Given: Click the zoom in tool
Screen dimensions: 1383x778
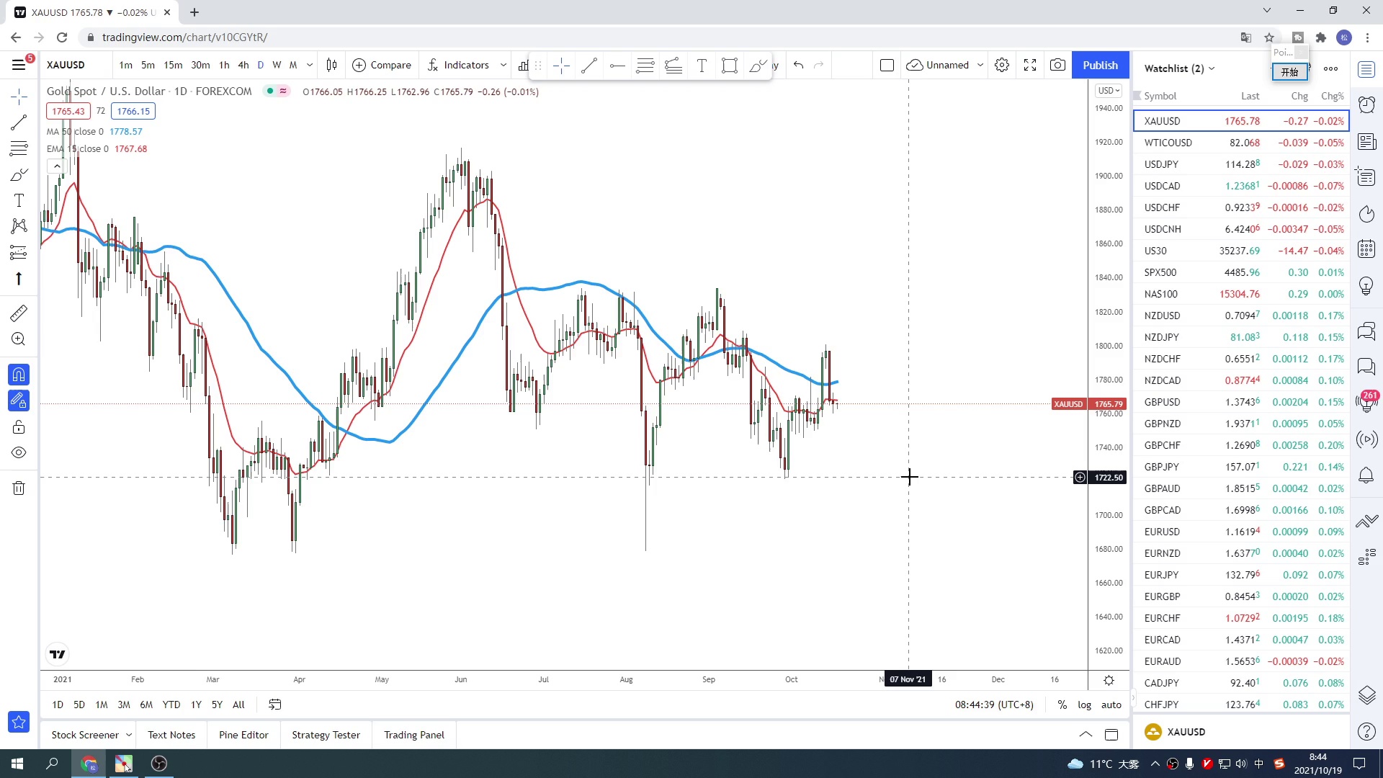Looking at the screenshot, I should click(x=19, y=339).
